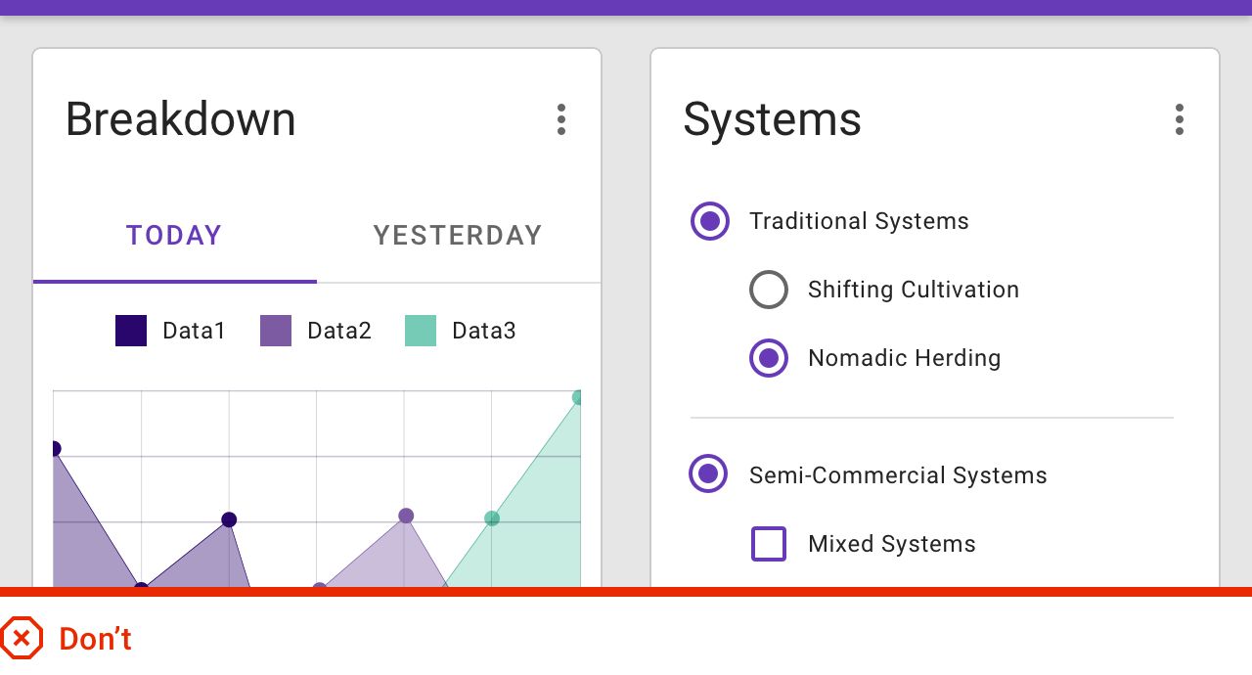Check the Mixed Systems checkbox
1252x675 pixels.
[x=769, y=544]
